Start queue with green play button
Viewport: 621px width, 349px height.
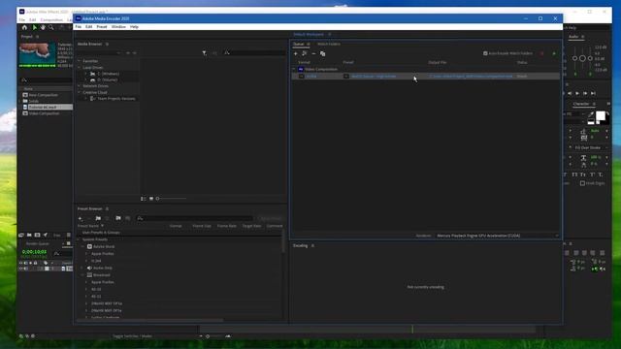tap(554, 53)
